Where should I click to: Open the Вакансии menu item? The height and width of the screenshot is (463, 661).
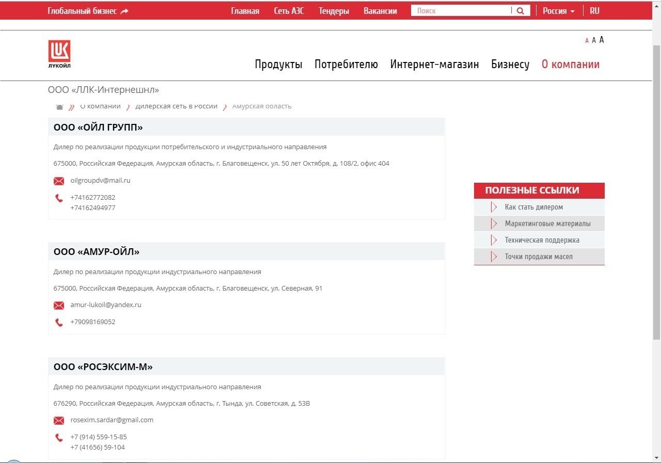[380, 11]
